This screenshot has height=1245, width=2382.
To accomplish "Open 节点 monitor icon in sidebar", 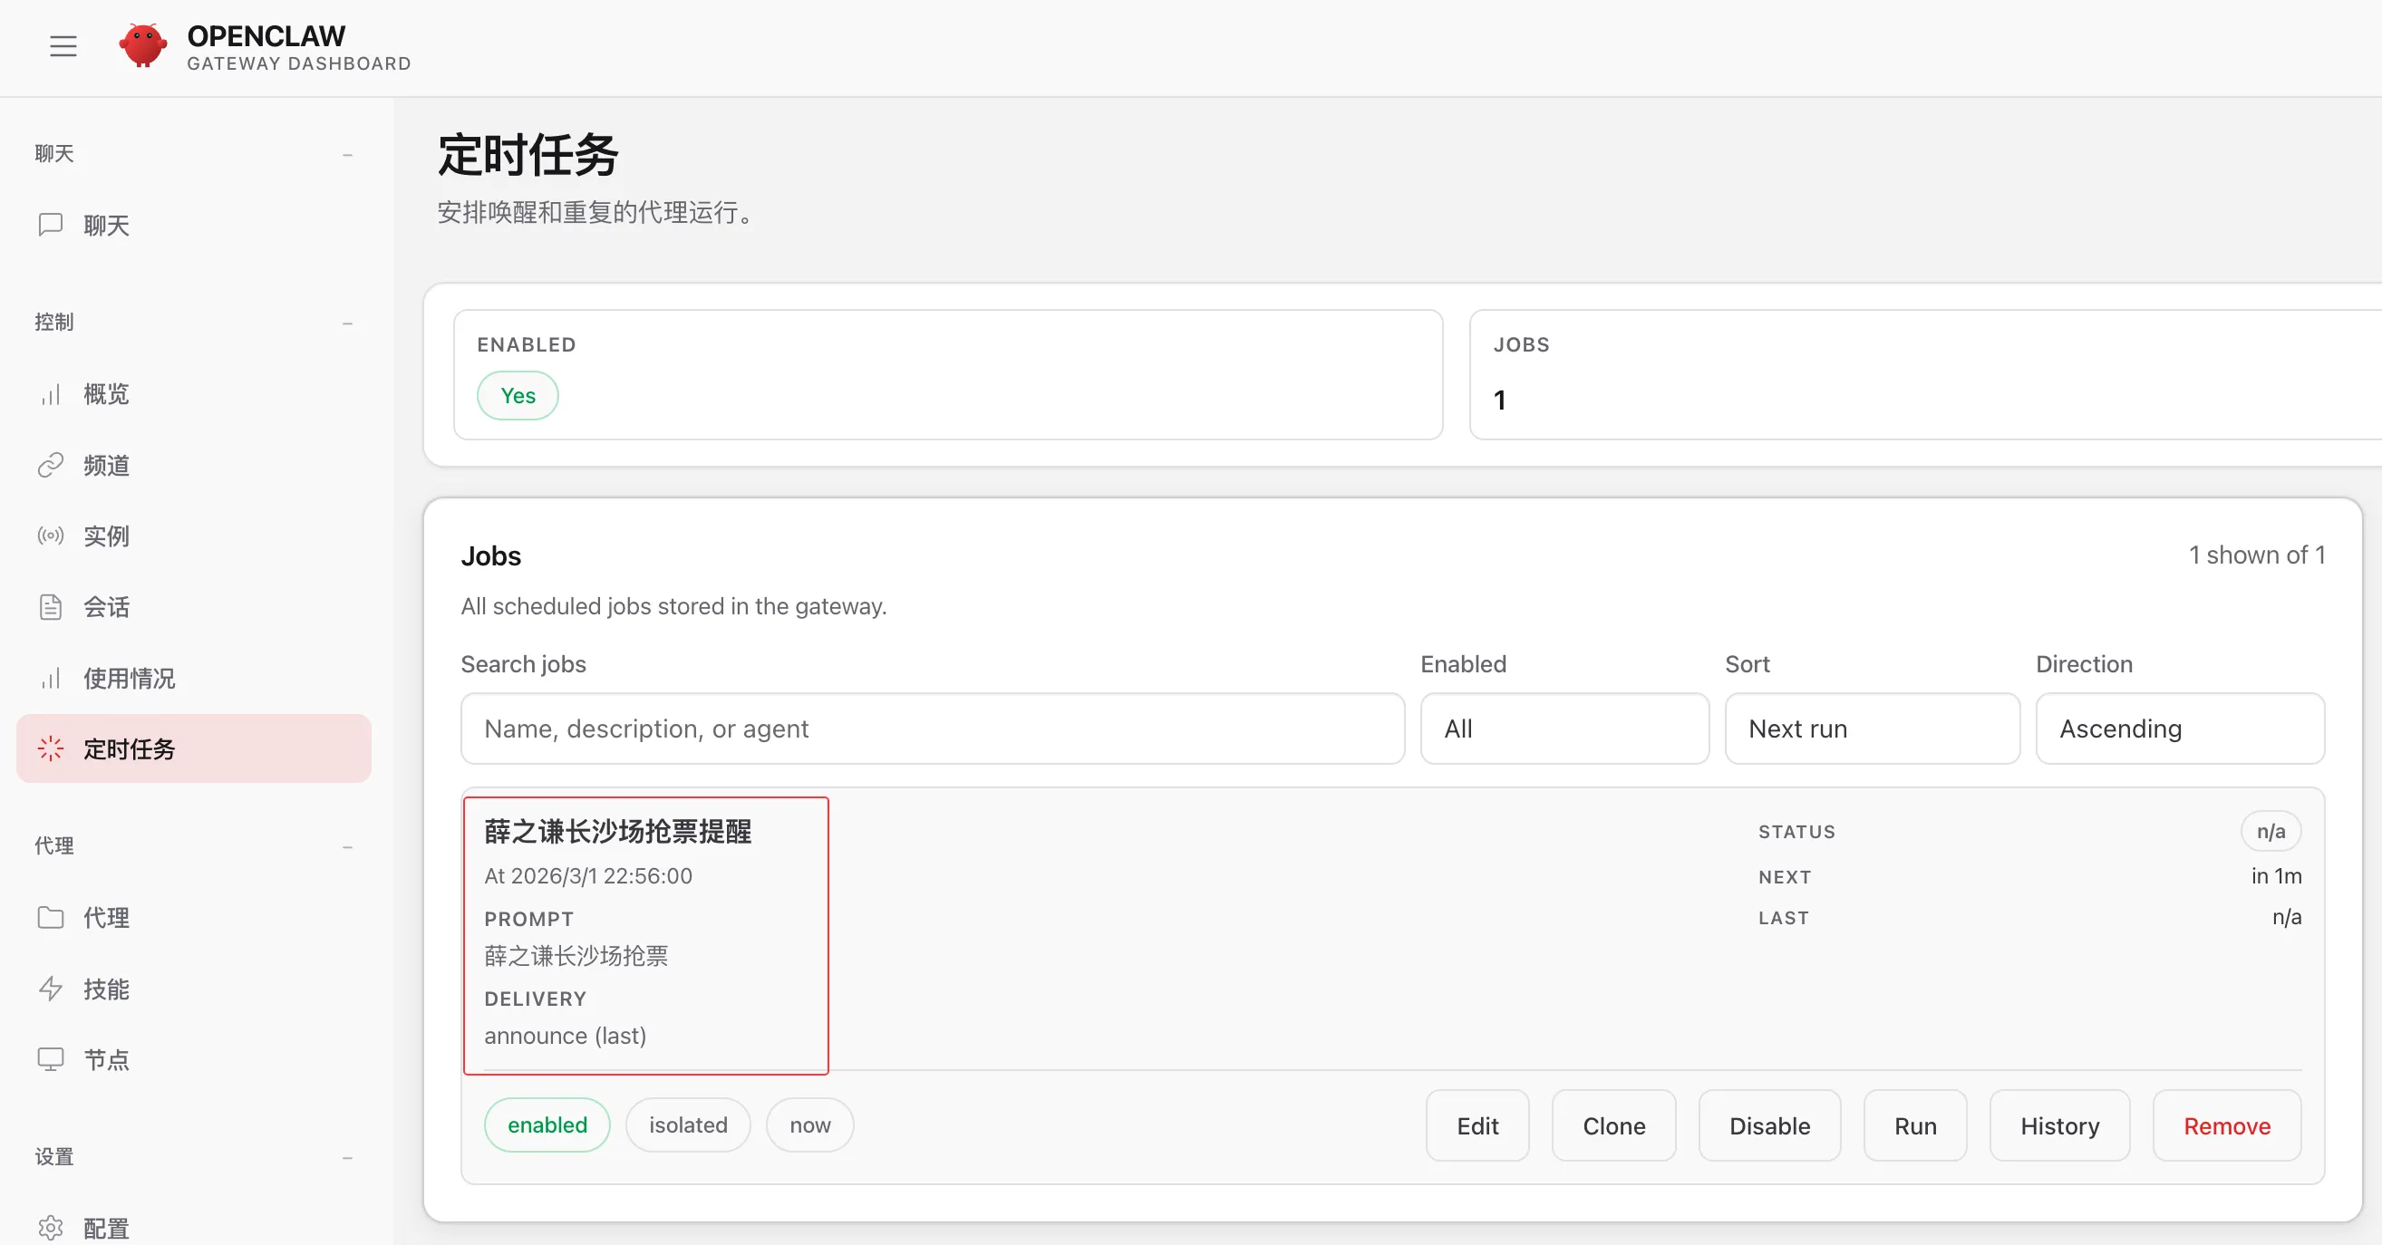I will tap(51, 1059).
